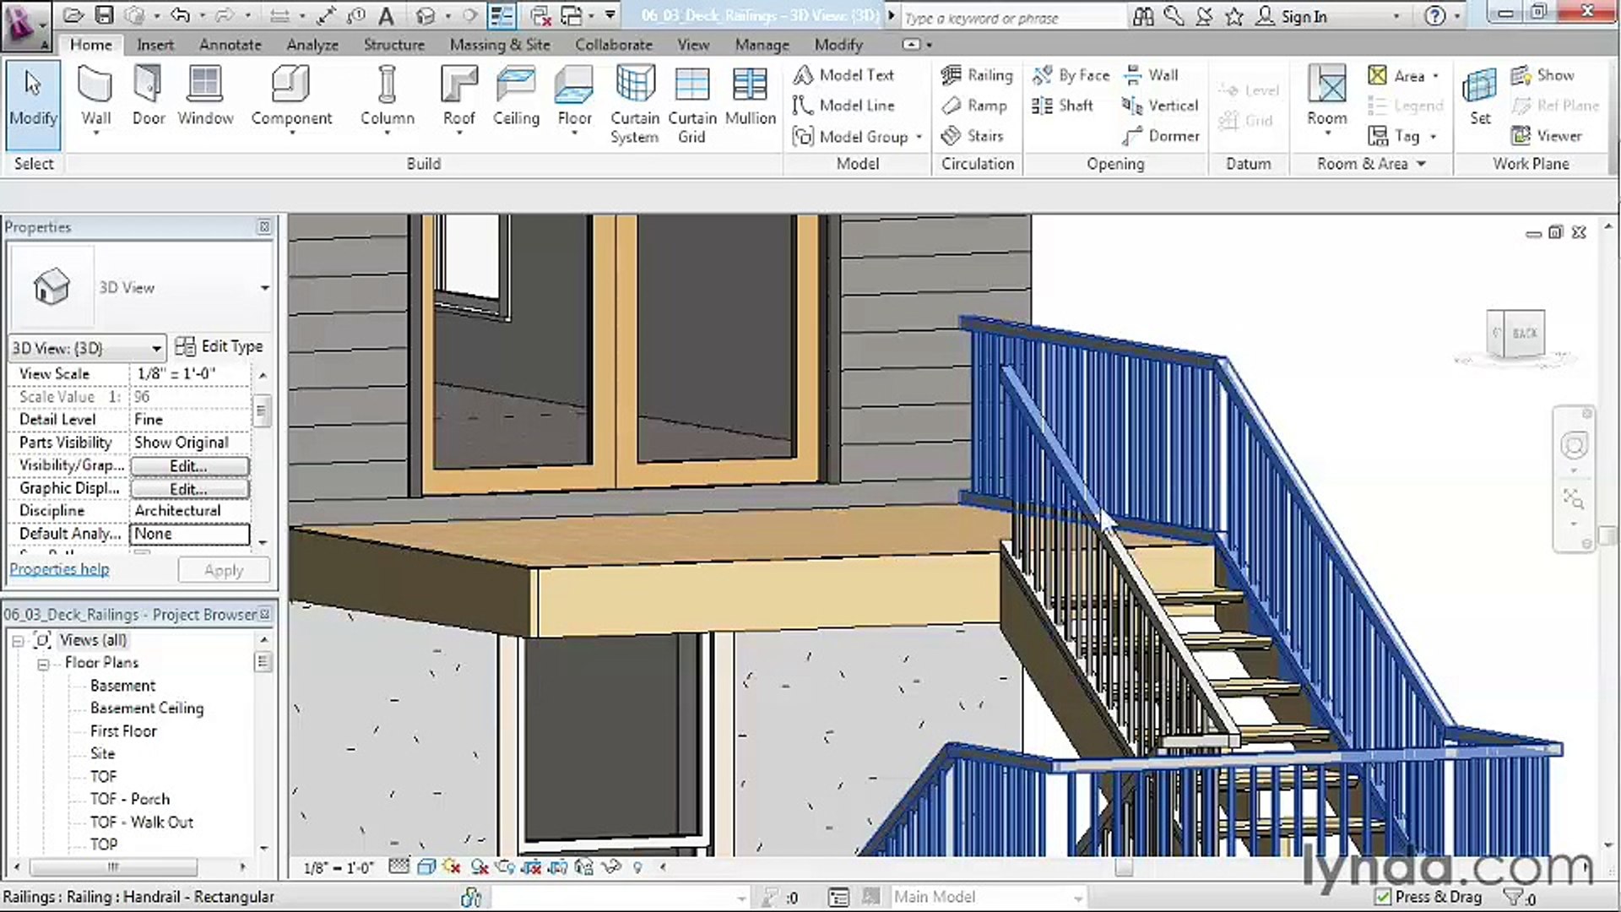The image size is (1621, 912).
Task: Open a project via the folder icon
Action: 73,15
